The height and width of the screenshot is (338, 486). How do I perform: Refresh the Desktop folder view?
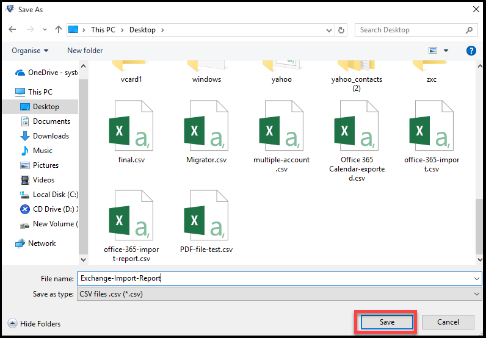pos(341,30)
